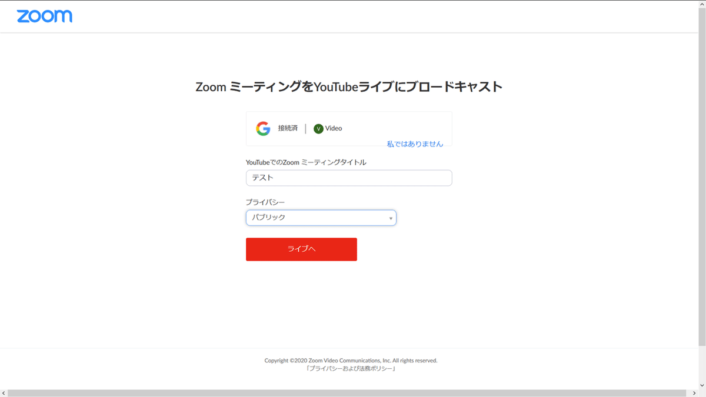Select the green Video account avatar
This screenshot has width=706, height=397.
click(x=318, y=128)
